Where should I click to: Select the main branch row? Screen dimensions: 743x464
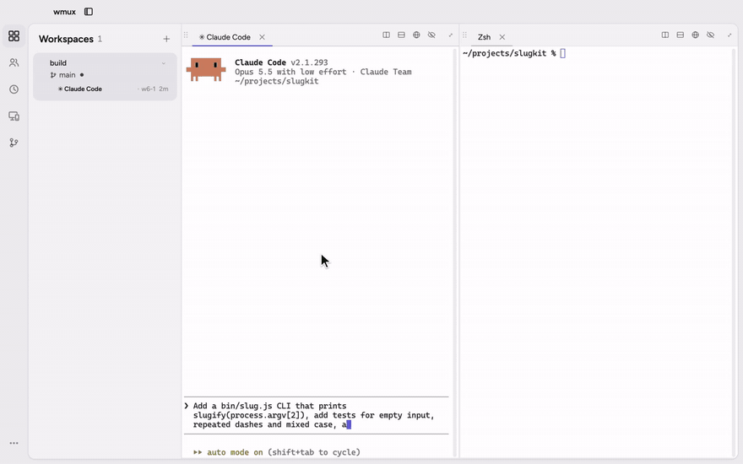[67, 75]
